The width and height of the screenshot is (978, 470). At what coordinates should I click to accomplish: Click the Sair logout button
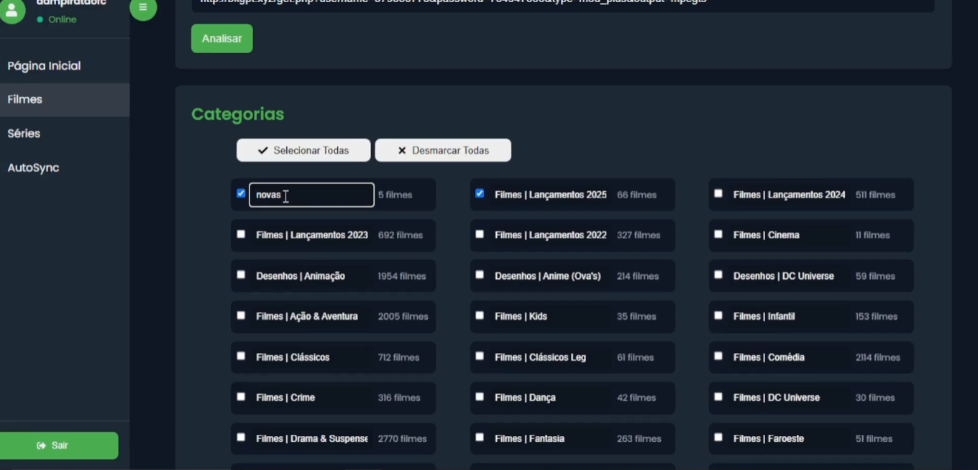[x=59, y=446]
